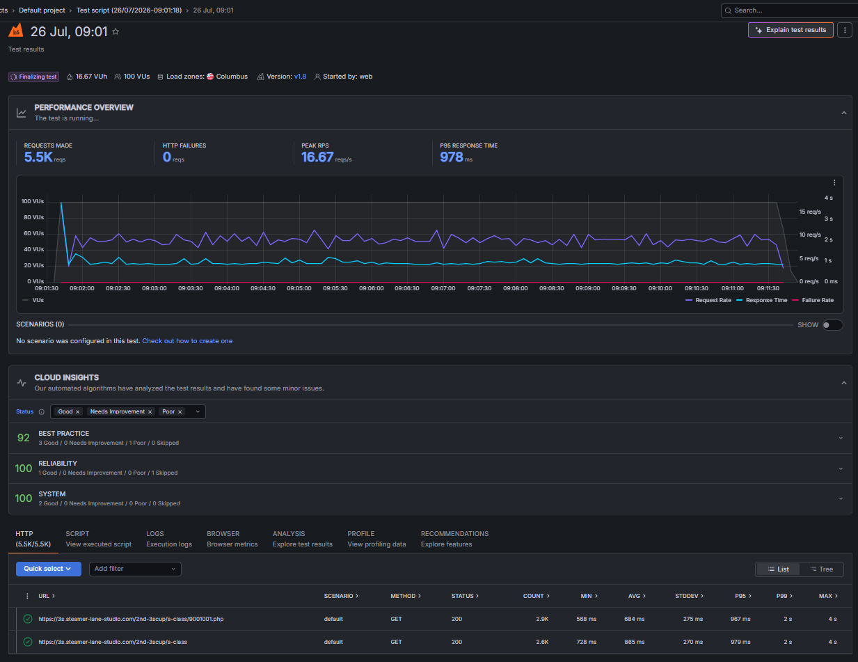The width and height of the screenshot is (858, 662).
Task: Toggle the VUs legend series
Action: [x=33, y=300]
